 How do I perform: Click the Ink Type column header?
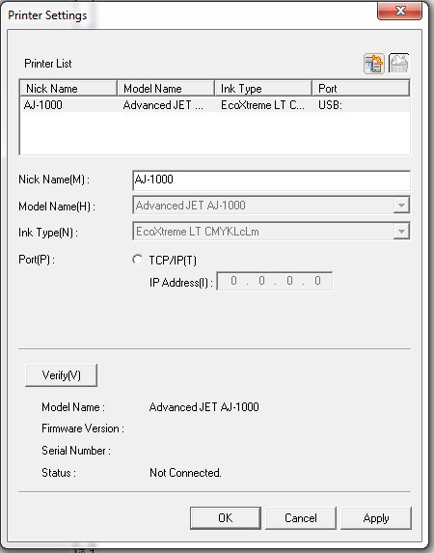coord(263,88)
